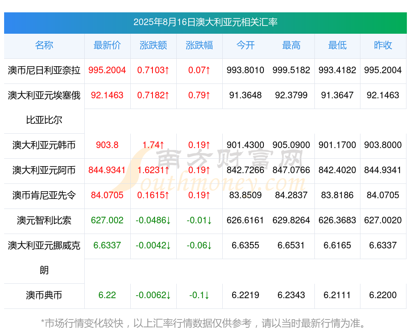Viewport: 411px width, 336px height.
Task: Click the high value 92.3799
Action: click(291, 95)
